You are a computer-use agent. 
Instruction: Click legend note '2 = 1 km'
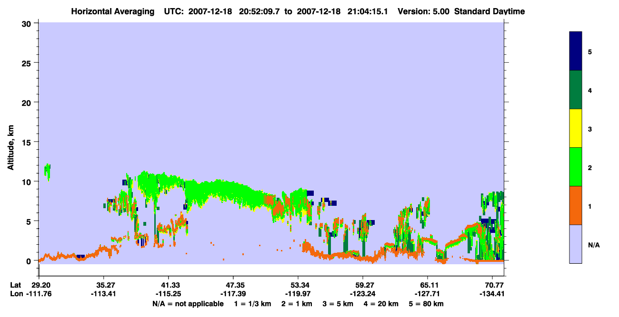[297, 304]
